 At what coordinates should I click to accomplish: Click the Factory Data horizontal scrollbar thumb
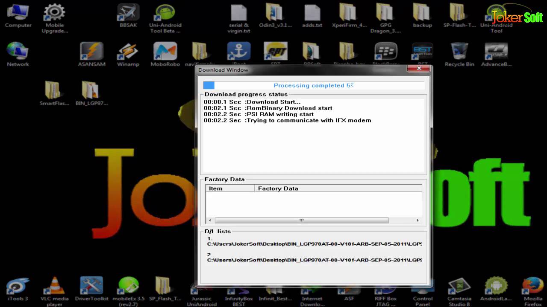[x=302, y=220]
